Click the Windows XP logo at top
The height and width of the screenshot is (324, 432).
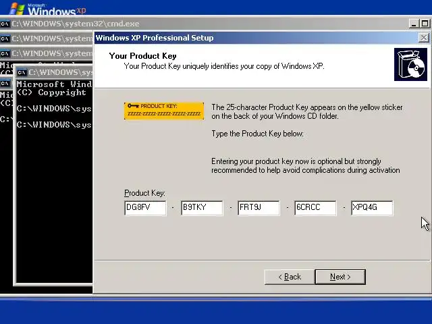pos(47,9)
